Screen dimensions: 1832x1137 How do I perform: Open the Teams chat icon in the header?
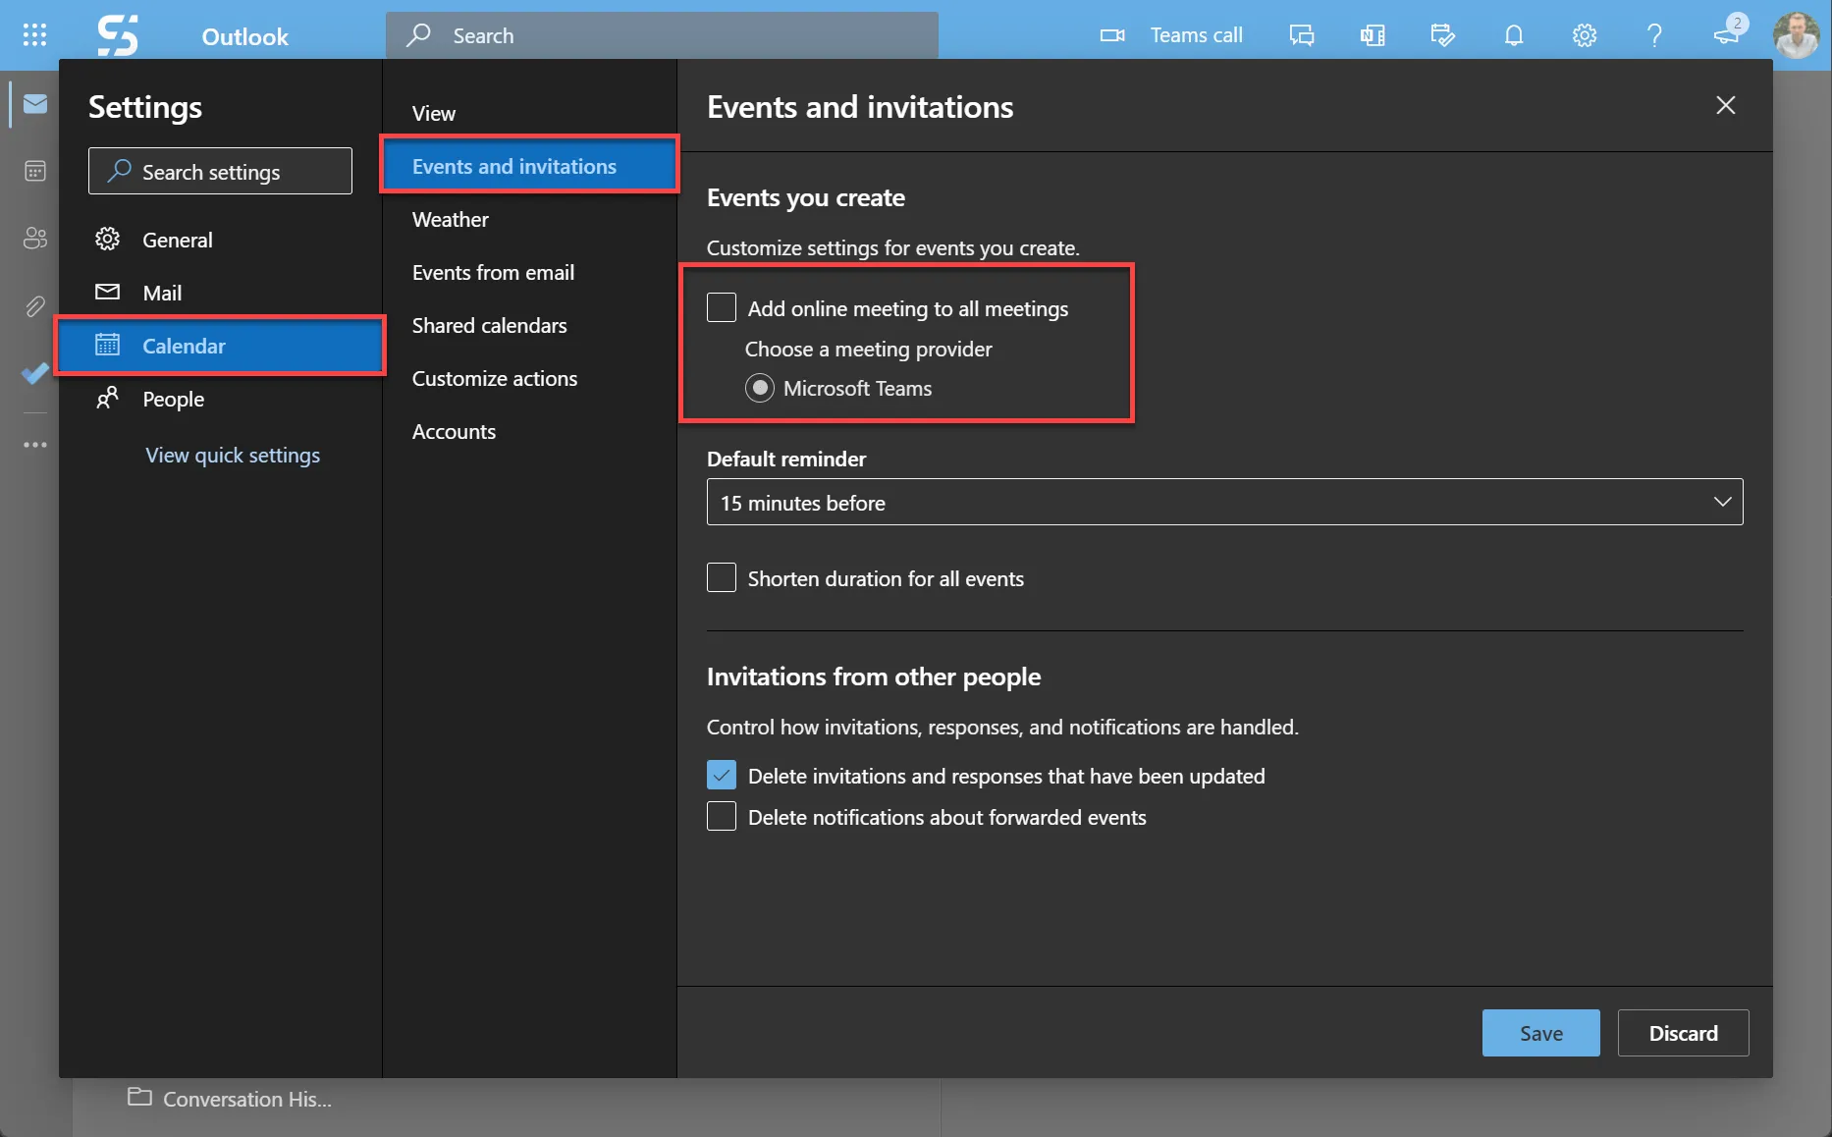coord(1302,35)
